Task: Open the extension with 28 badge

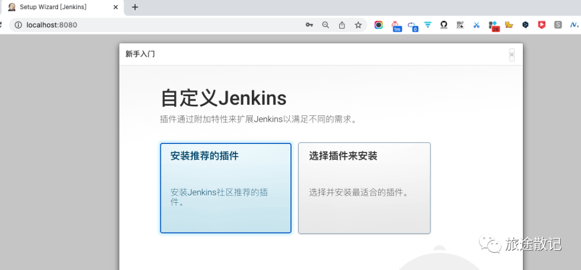Action: tap(493, 26)
